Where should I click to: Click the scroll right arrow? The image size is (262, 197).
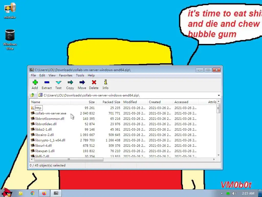214,159
